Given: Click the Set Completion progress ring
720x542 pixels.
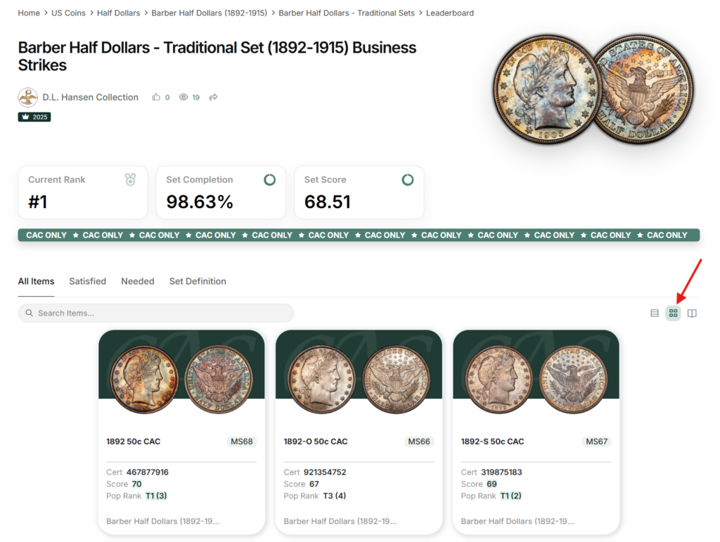Looking at the screenshot, I should pyautogui.click(x=269, y=180).
